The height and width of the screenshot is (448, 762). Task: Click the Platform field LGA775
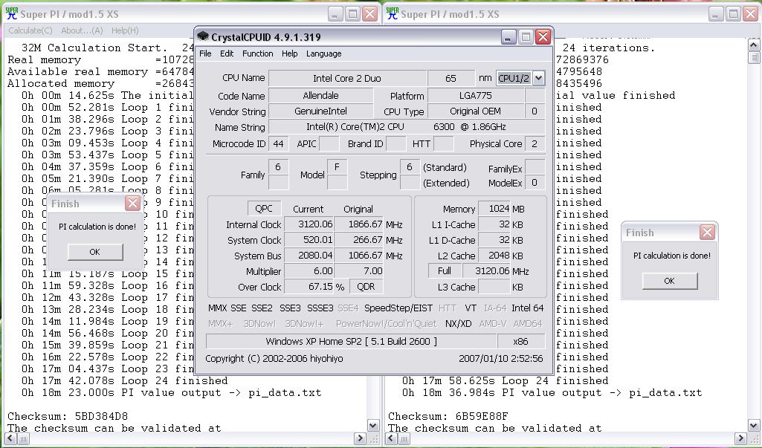pos(476,96)
